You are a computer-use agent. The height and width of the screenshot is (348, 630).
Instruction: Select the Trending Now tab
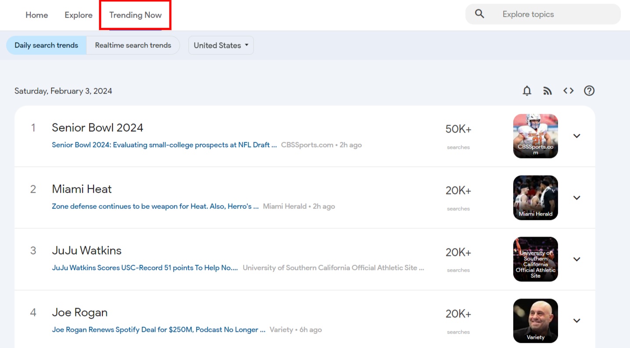(x=135, y=15)
